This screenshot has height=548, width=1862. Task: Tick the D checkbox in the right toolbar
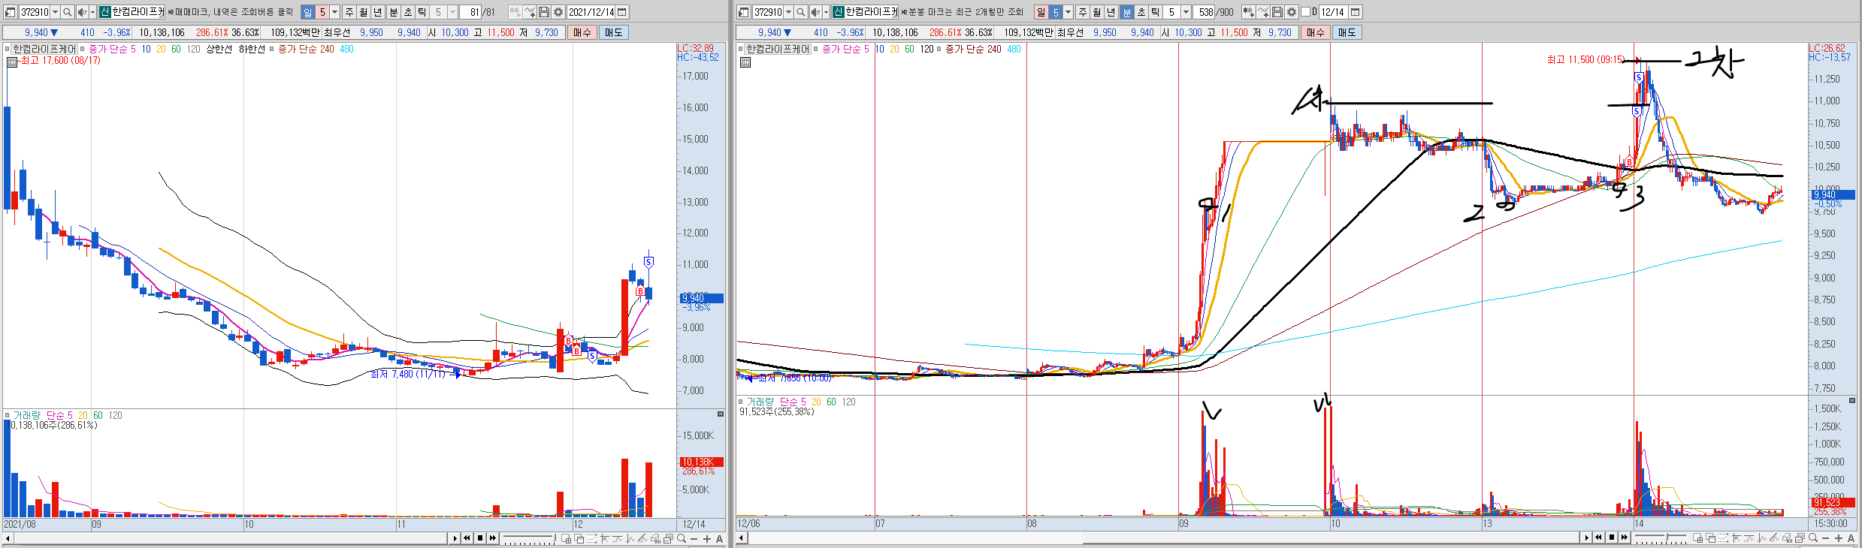(1305, 11)
